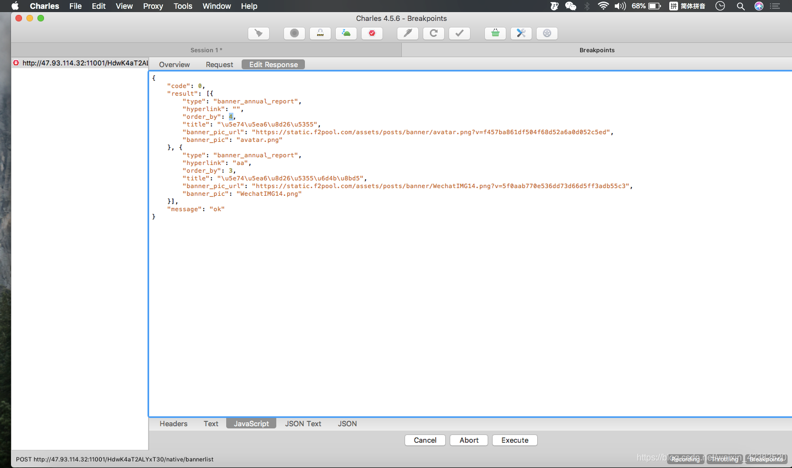Viewport: 792px width, 468px height.
Task: Click the Repeat request arrow icon
Action: pos(434,34)
